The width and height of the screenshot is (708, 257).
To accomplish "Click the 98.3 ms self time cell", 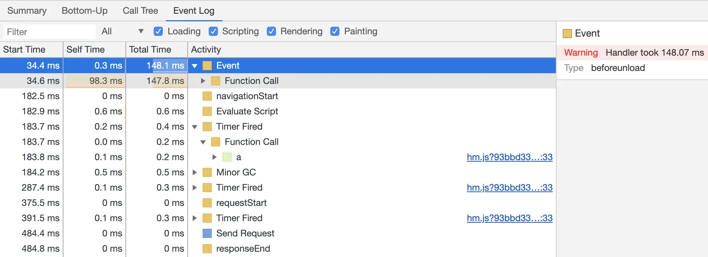I will click(94, 81).
